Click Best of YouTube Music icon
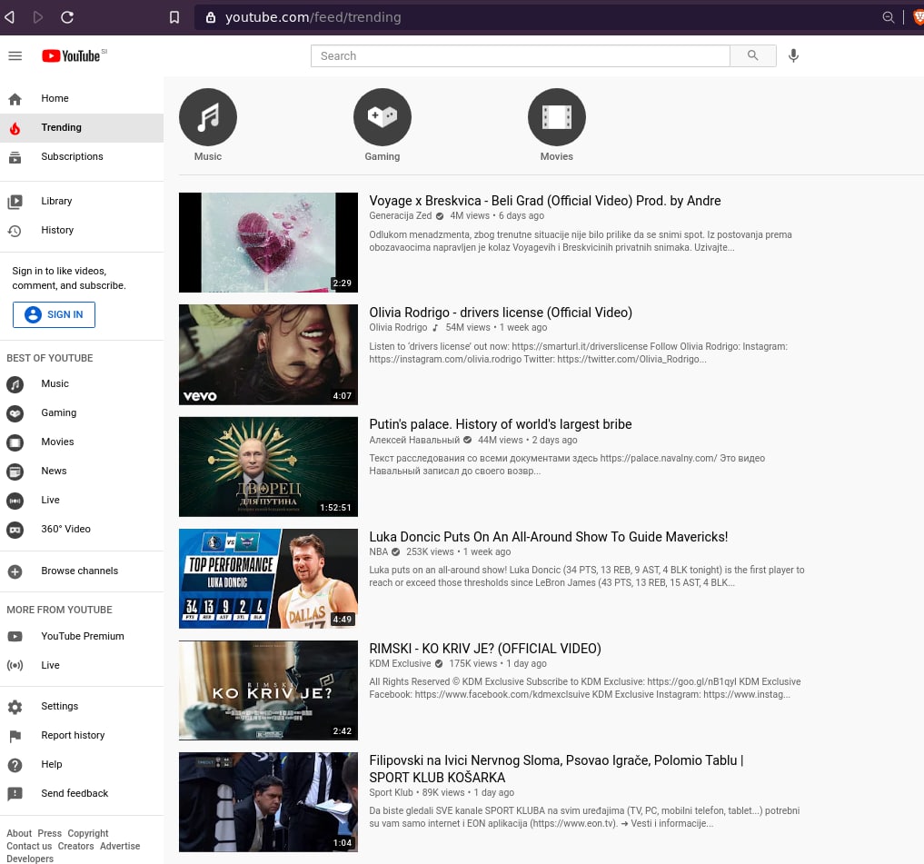This screenshot has width=924, height=864. click(x=15, y=384)
